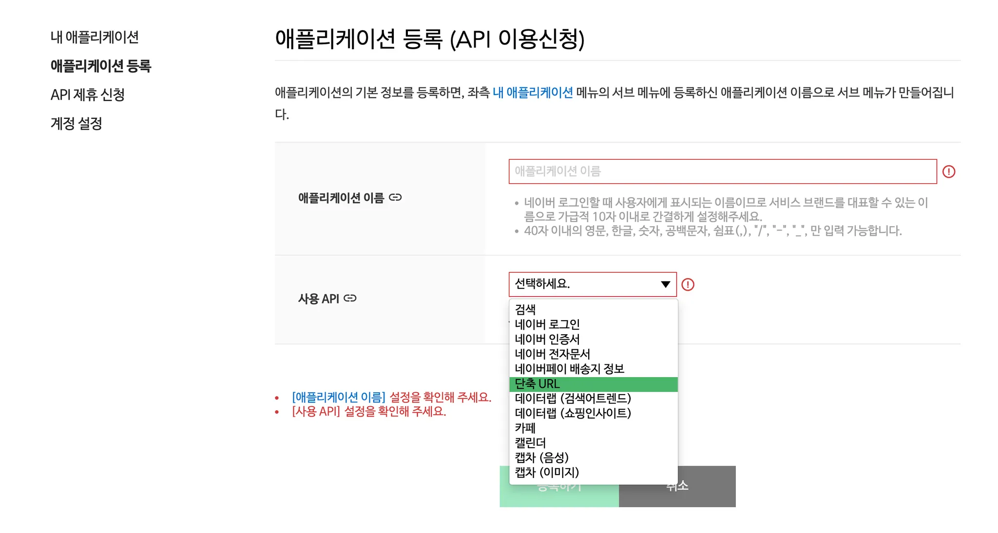Click error warning icon next to name field
This screenshot has height=533, width=998.
pyautogui.click(x=948, y=171)
